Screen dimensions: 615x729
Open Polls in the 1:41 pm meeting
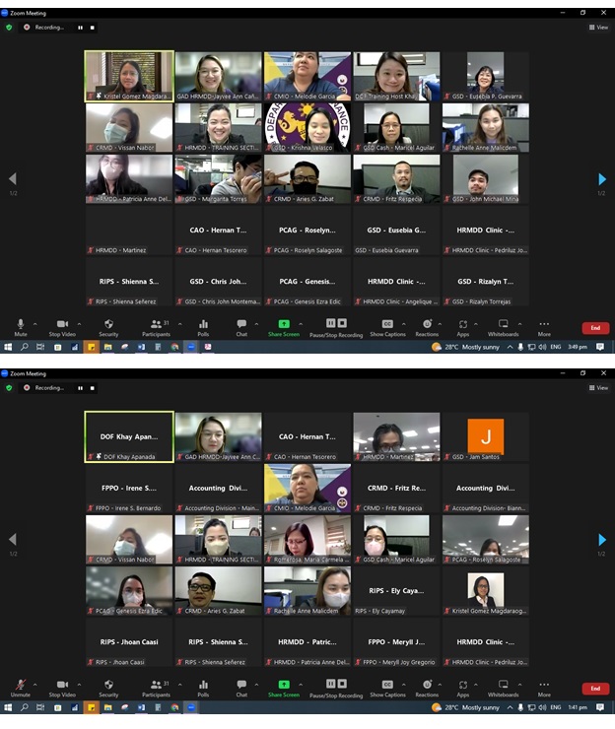tap(203, 688)
